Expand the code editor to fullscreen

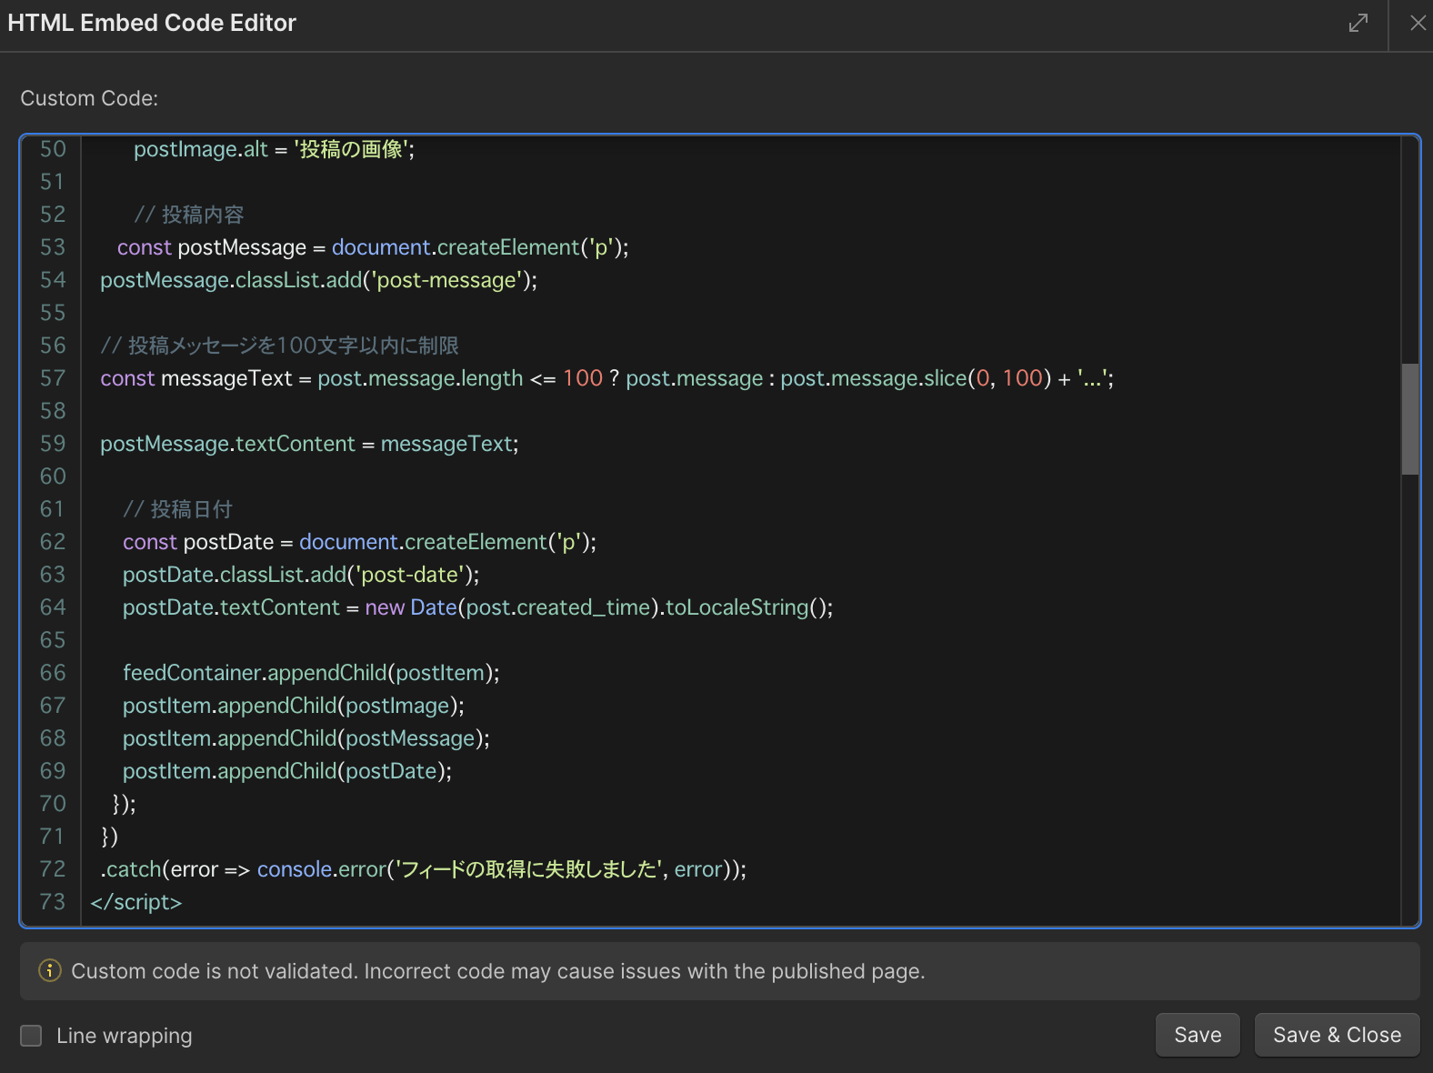click(x=1358, y=23)
